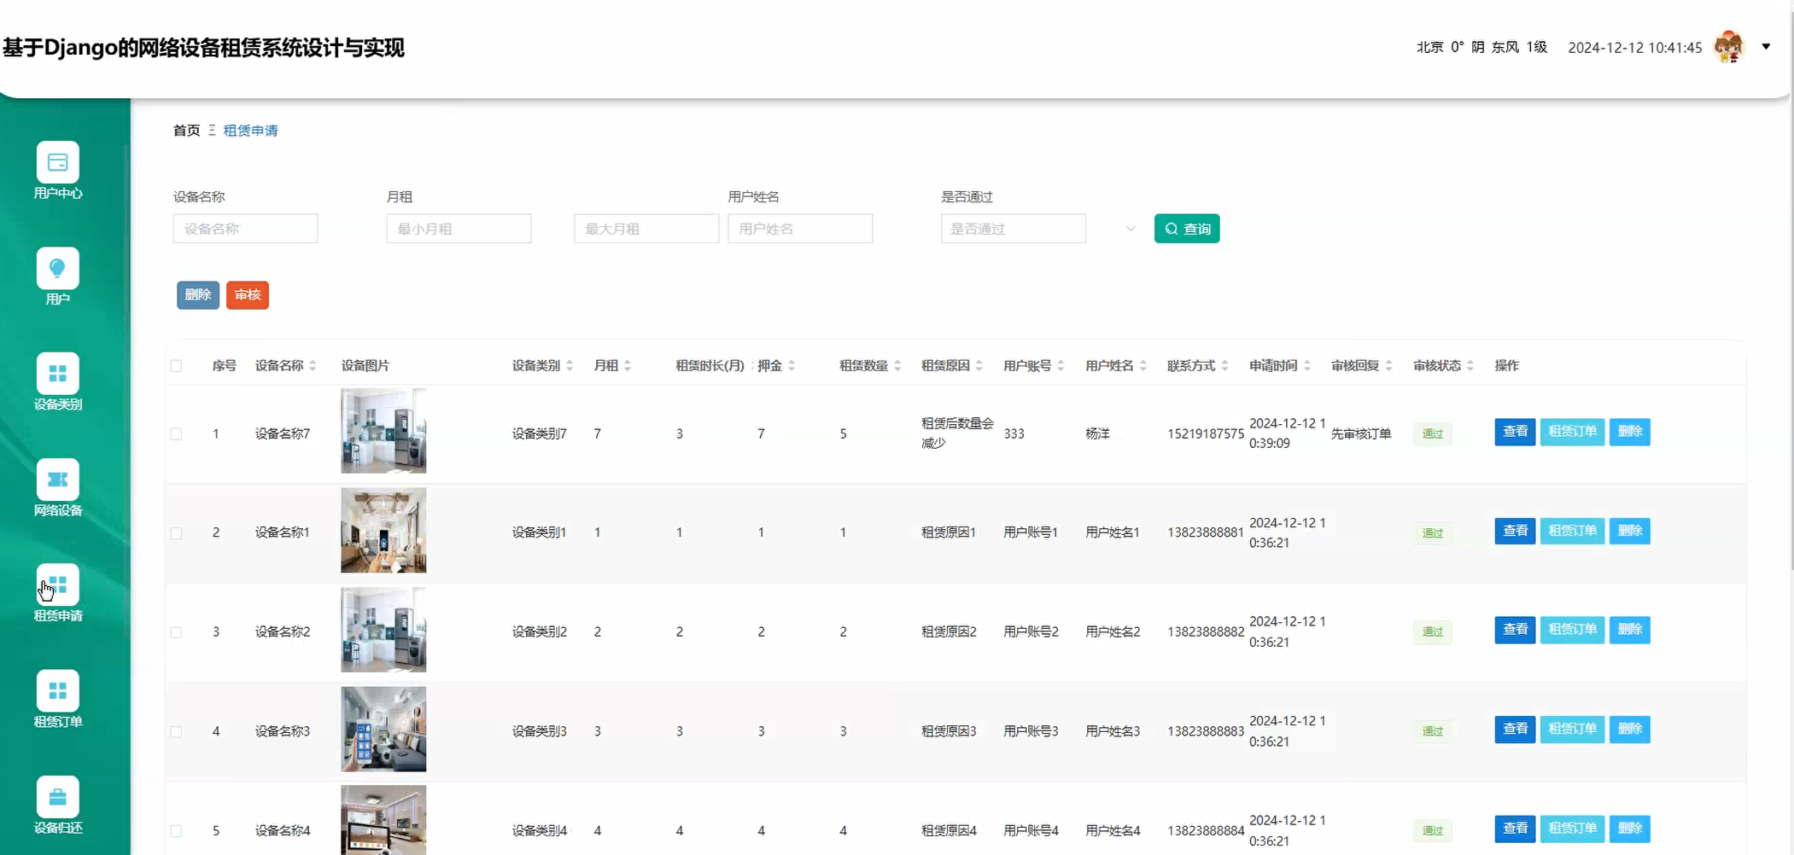Open the 设备名称7 device image
This screenshot has height=855, width=1794.
pos(383,431)
